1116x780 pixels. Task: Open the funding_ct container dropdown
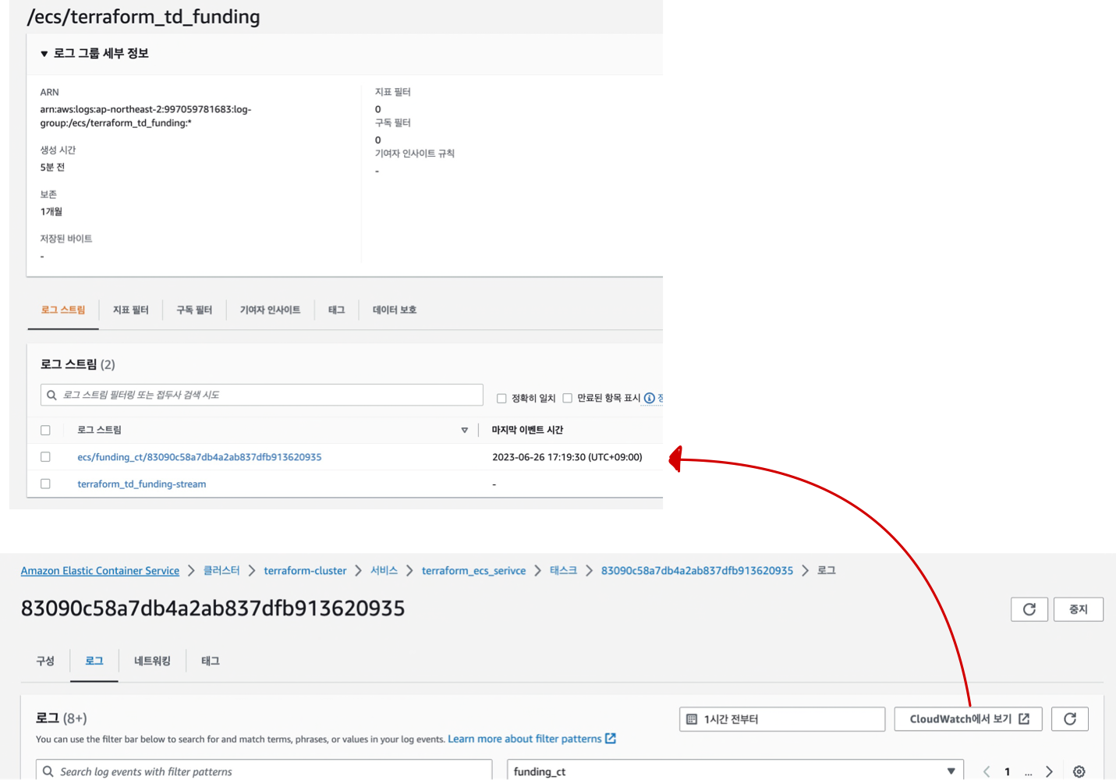[735, 771]
